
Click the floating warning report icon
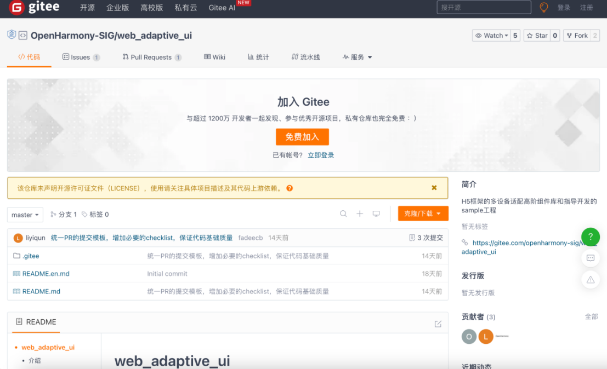coord(591,279)
